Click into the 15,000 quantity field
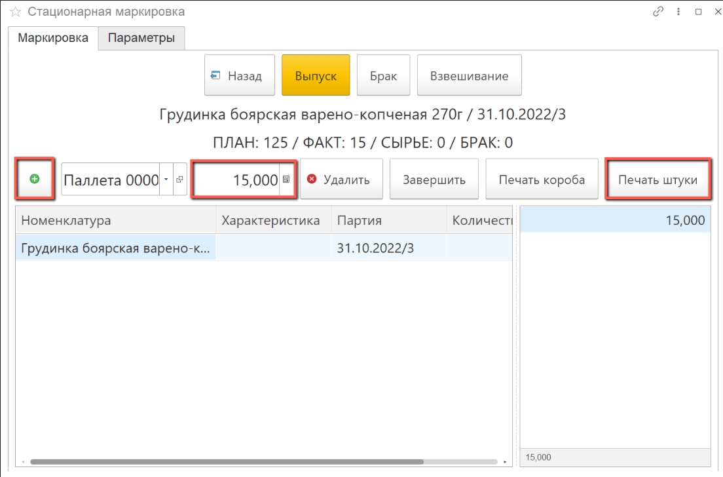Screen dimensions: 723x477 coord(237,180)
